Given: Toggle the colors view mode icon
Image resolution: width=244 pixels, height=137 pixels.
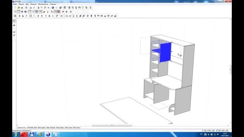Looking at the screenshot, I should pos(22,12).
